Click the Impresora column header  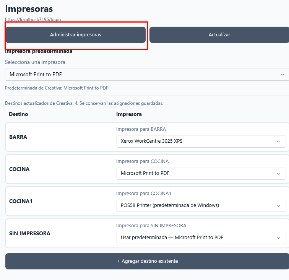(129, 114)
